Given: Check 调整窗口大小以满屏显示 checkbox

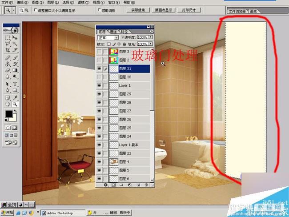Looking at the screenshot, I should 35,10.
